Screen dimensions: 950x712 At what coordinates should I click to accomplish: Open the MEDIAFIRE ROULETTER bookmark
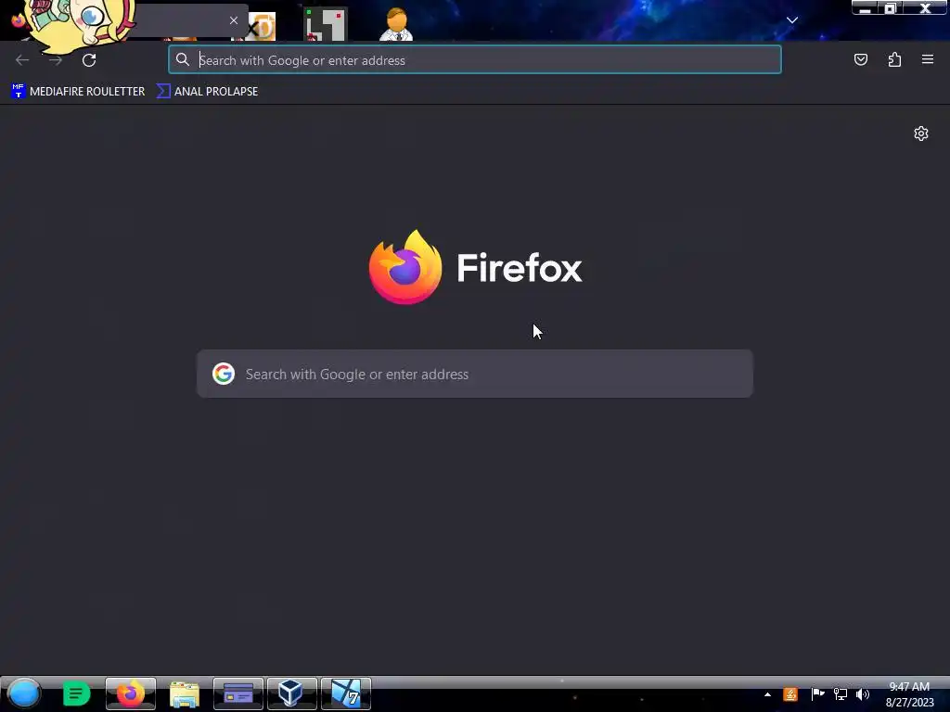click(x=78, y=92)
